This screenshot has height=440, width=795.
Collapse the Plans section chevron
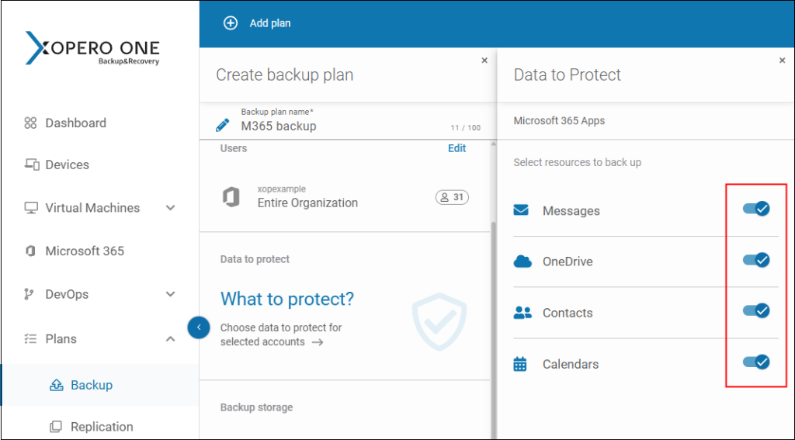tap(171, 338)
